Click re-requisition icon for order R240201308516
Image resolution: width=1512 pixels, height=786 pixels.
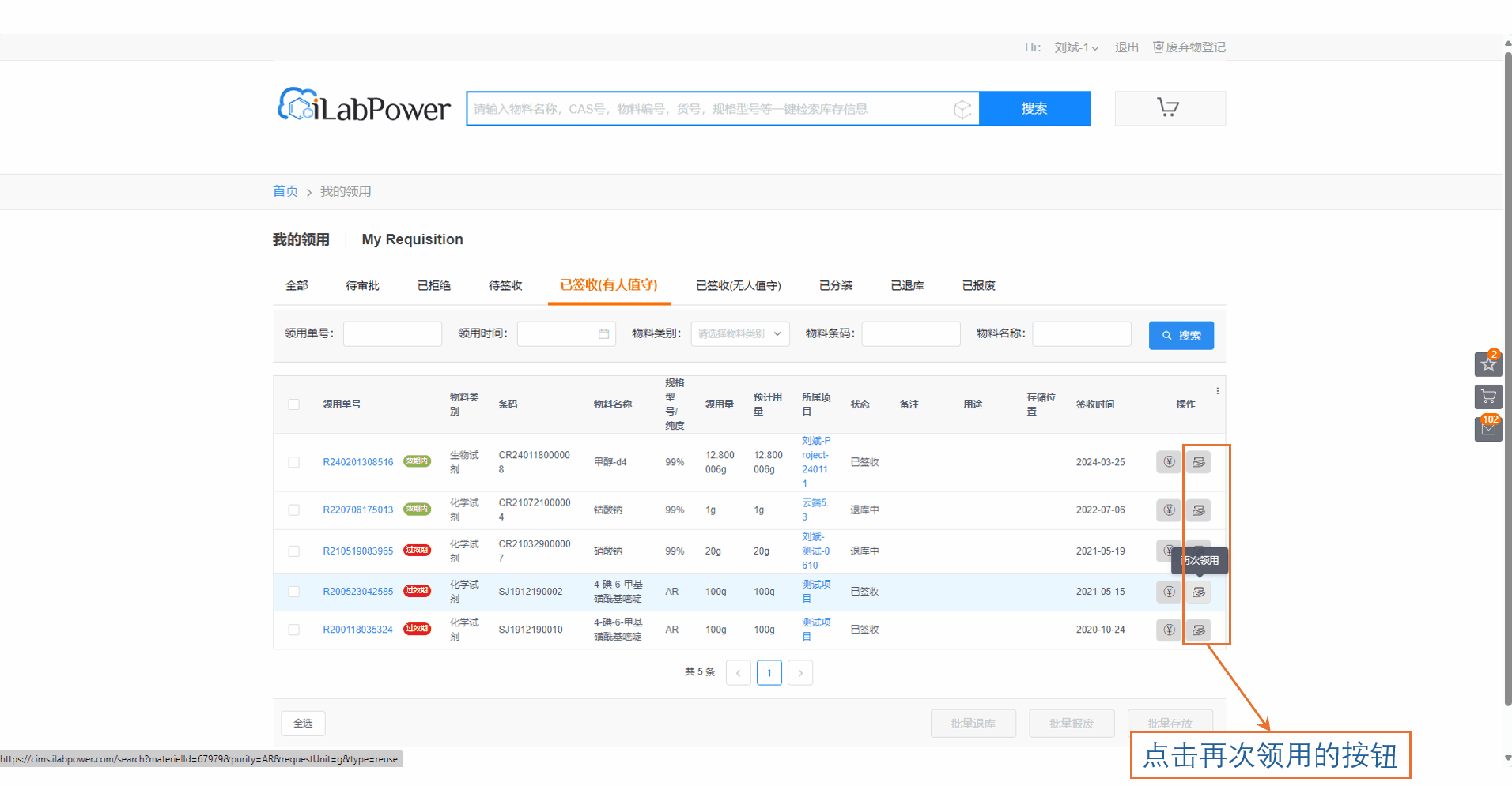click(x=1198, y=462)
